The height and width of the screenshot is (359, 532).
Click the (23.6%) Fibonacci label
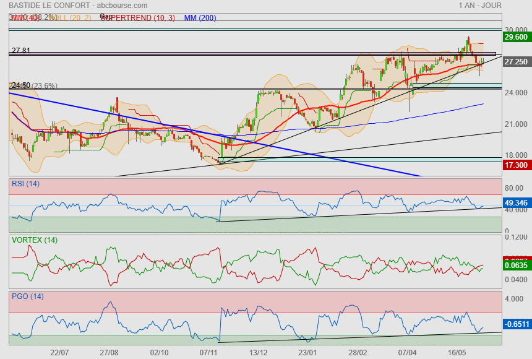click(x=45, y=85)
